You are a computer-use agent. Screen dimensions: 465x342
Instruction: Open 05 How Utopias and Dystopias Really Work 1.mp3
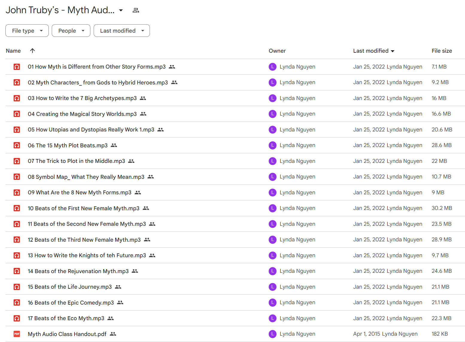click(91, 130)
